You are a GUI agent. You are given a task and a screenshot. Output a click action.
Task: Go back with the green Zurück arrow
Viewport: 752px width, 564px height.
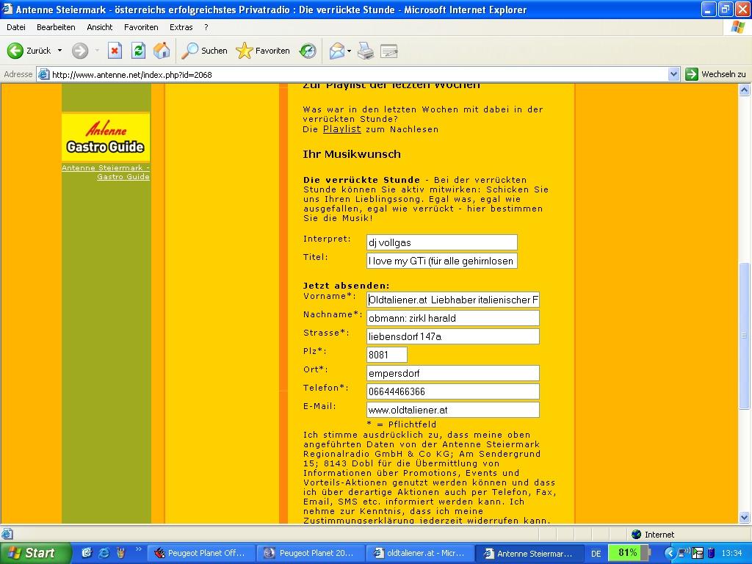29,51
